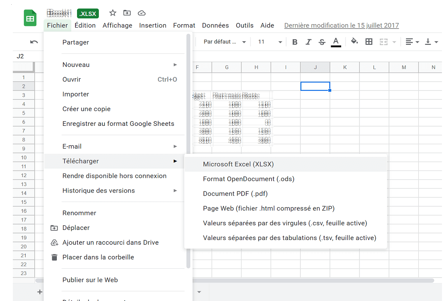Open the font size 11 dropdown
The height and width of the screenshot is (301, 447).
pos(270,42)
